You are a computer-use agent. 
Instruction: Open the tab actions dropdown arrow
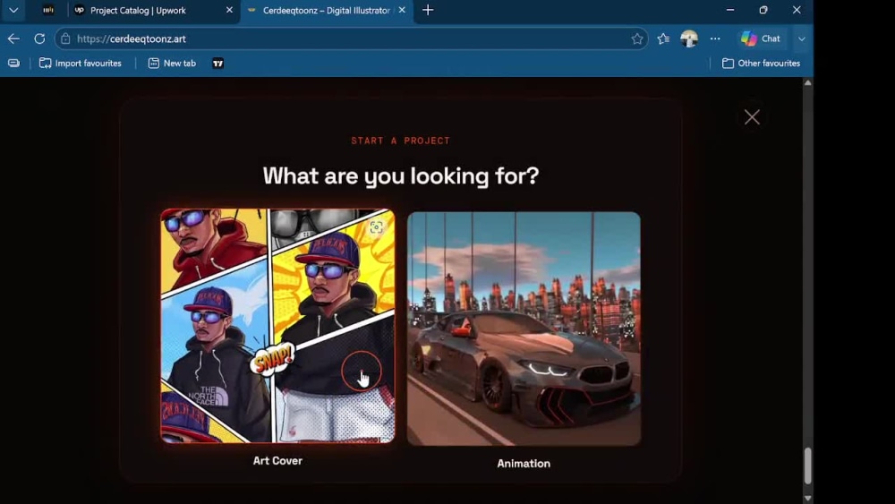(13, 10)
